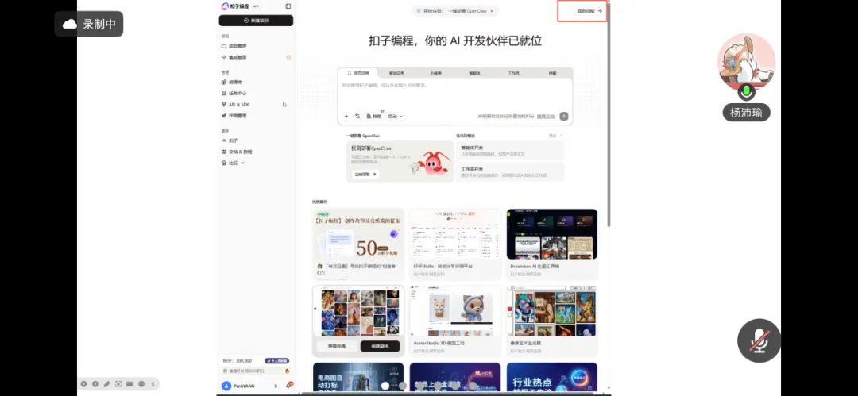Click the 扣子编程 logo icon
Screen dimensions: 858x396
click(224, 6)
